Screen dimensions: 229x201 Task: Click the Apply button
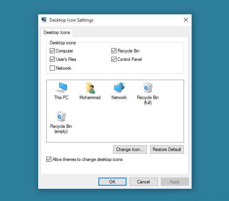point(175,182)
